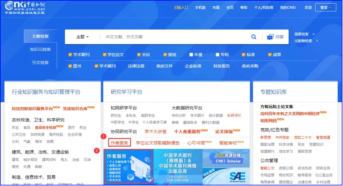Open the 主题 search field dropdown
The height and width of the screenshot is (186, 343).
83,37
